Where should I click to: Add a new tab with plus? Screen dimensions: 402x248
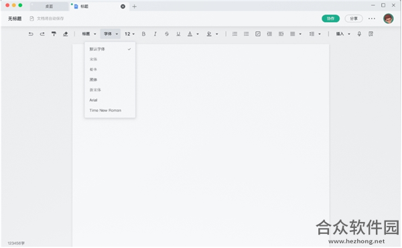click(x=135, y=7)
